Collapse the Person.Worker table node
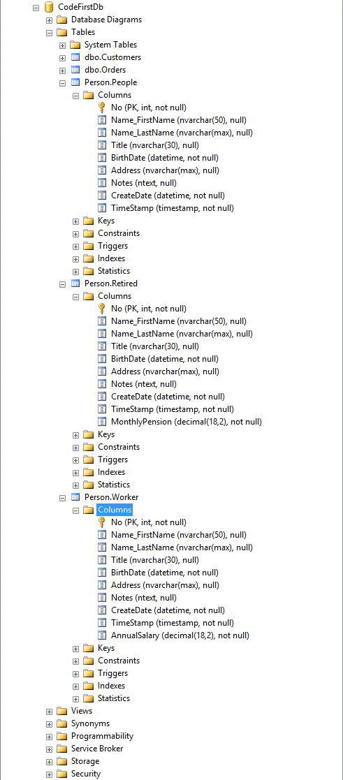Viewport: 343px width, 780px height. [63, 497]
